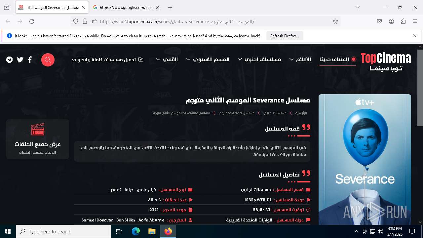The image size is (423, 238).
Task: Expand the الافلام menu dropdown
Action: click(300, 59)
